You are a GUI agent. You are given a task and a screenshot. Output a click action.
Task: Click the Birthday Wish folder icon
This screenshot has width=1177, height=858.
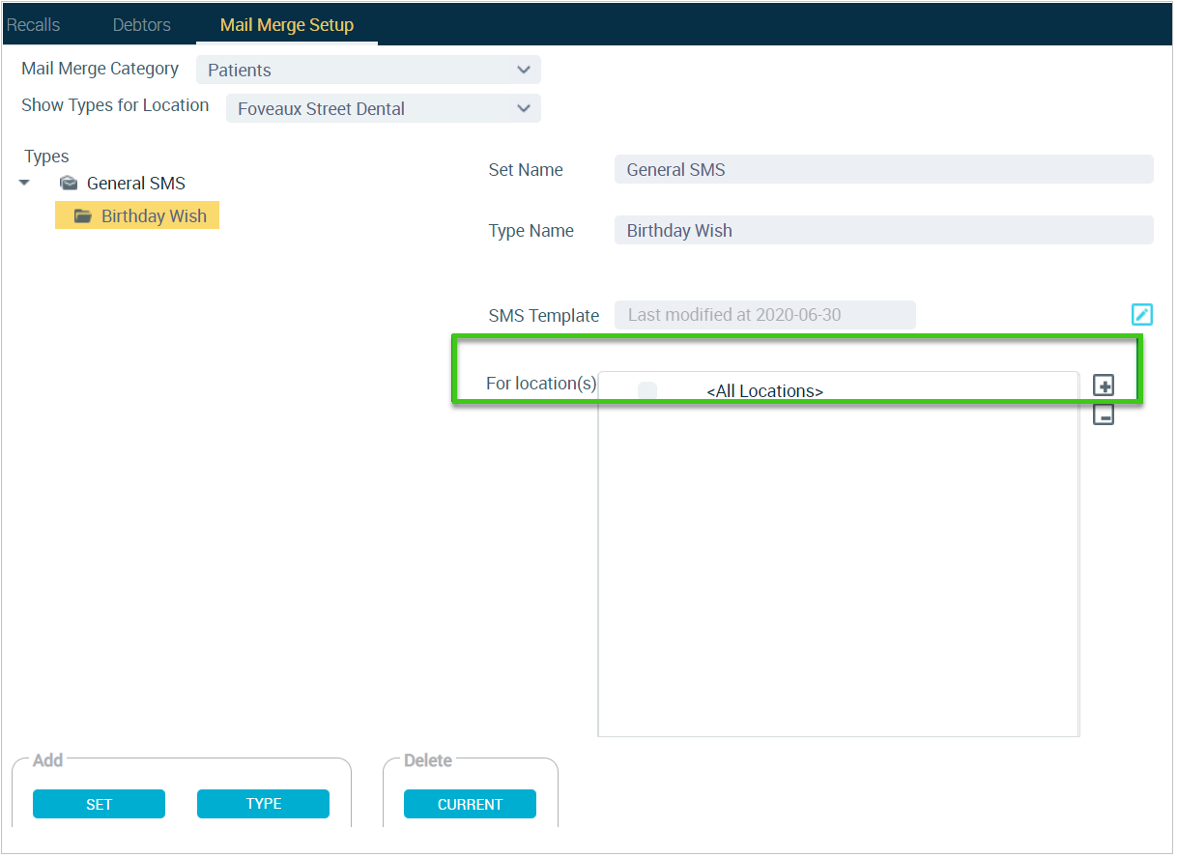tap(83, 215)
